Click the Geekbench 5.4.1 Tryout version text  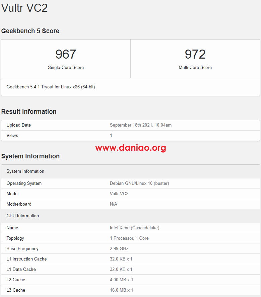tap(51, 87)
